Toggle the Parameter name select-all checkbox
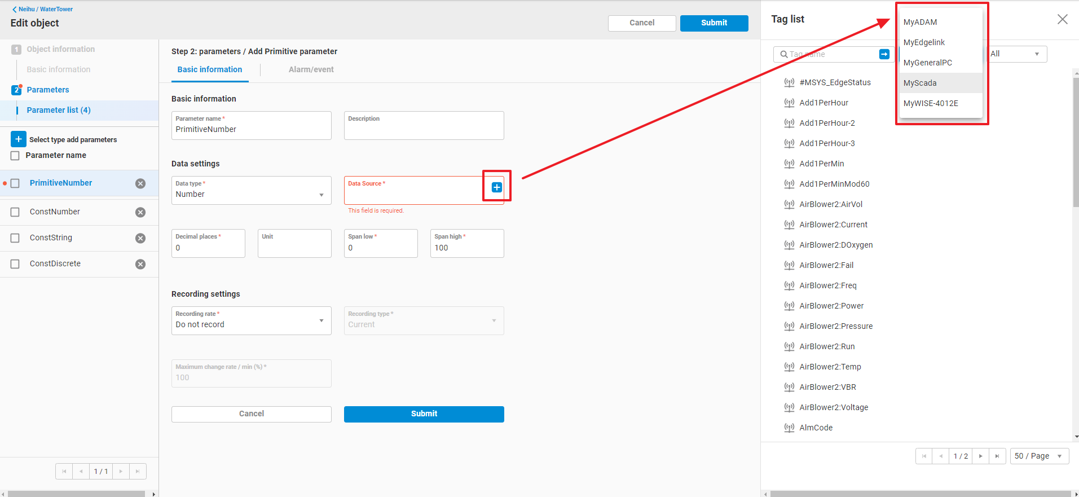The image size is (1079, 497). [x=15, y=156]
